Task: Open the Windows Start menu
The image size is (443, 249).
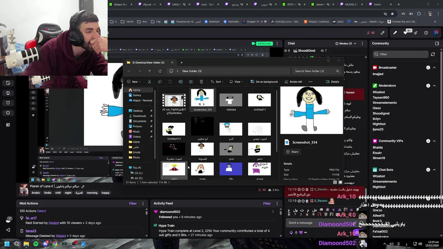Action: 7,244
